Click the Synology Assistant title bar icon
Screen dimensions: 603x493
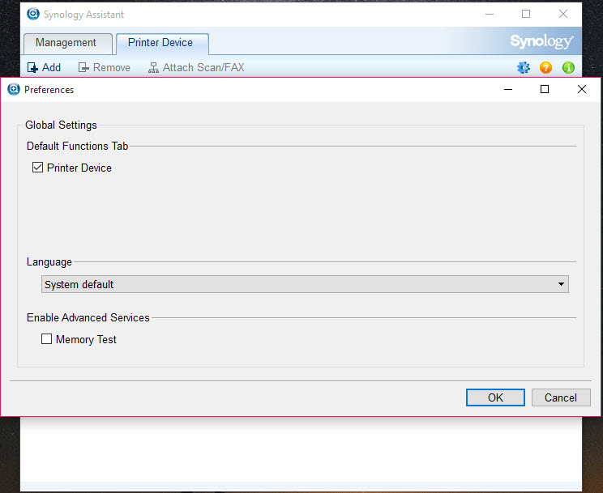pyautogui.click(x=33, y=15)
